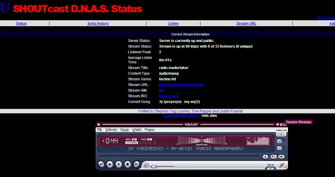Screen dimensions: 335x177
Task: Open the Widok menu
Action: 137,130
